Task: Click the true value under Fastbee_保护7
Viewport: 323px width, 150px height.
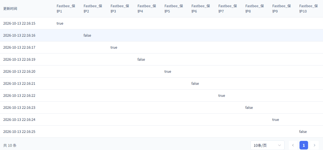Action: [x=222, y=95]
